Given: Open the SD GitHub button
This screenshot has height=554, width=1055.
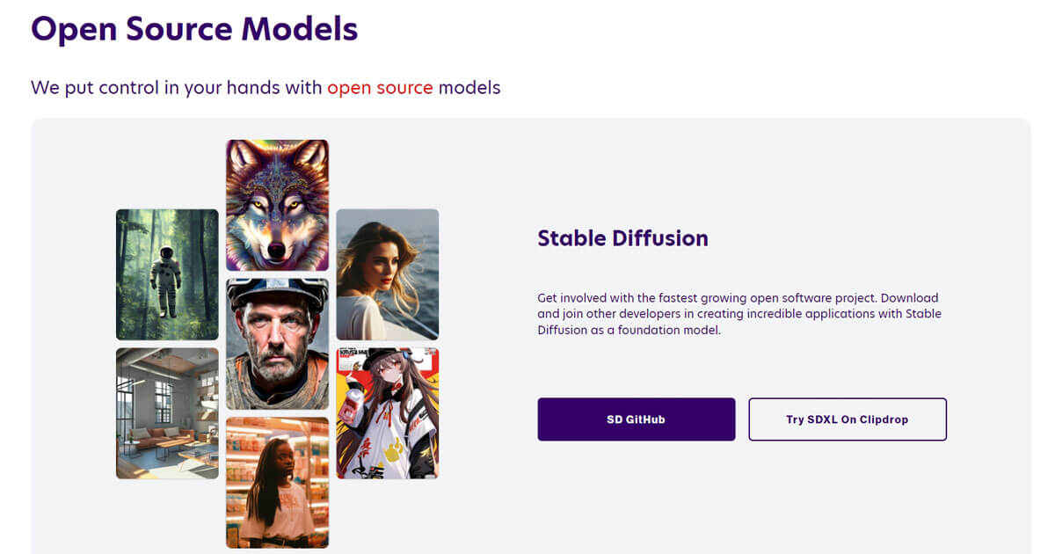Looking at the screenshot, I should [x=637, y=419].
